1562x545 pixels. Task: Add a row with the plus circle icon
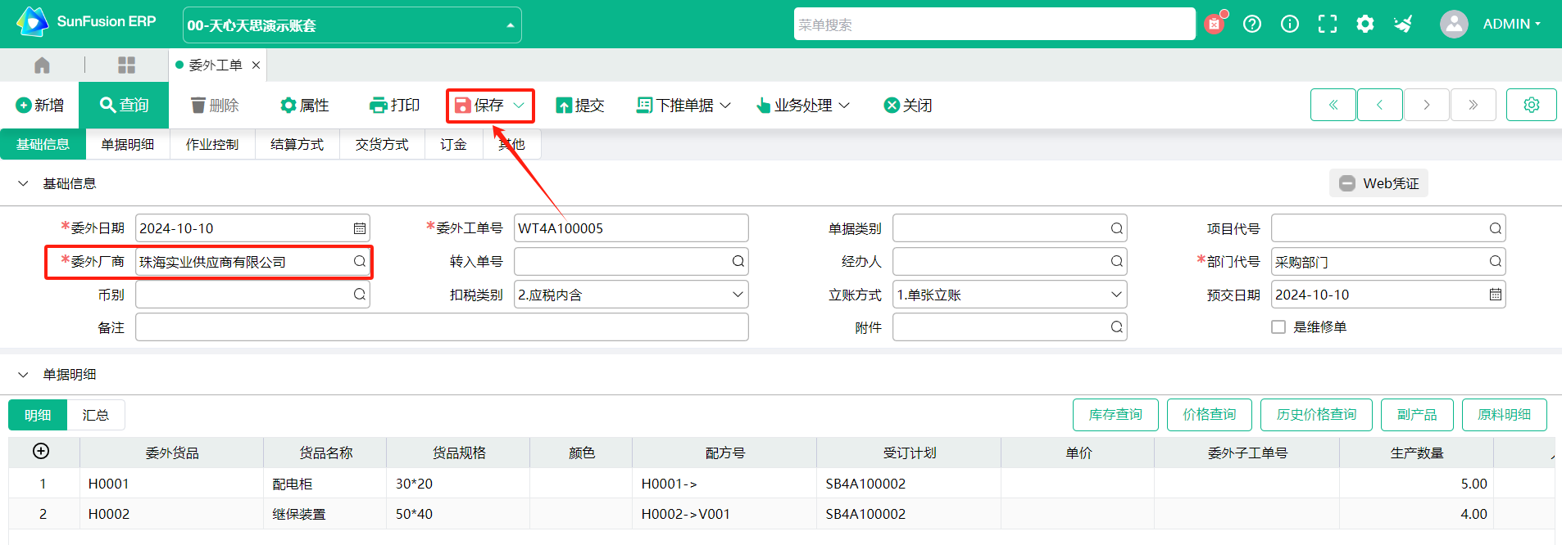point(41,451)
